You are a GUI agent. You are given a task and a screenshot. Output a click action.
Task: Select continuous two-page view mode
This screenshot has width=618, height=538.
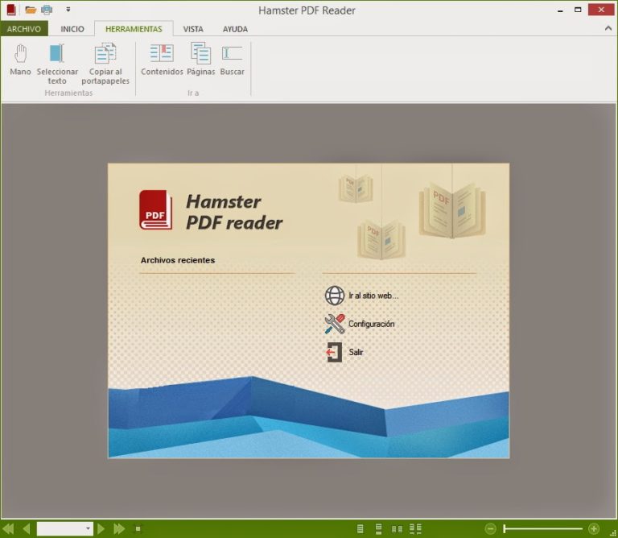point(415,529)
